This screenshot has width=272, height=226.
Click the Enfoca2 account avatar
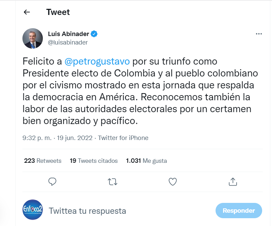point(33,211)
